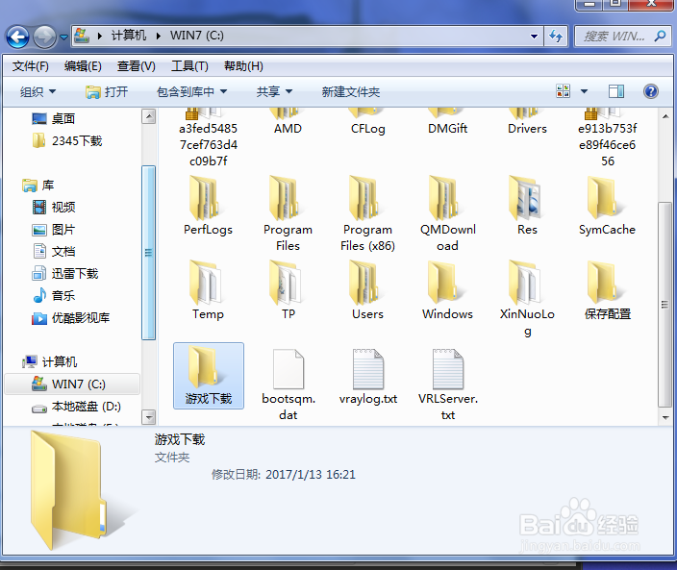Select the Program Files folder
This screenshot has height=570, width=677.
click(288, 213)
